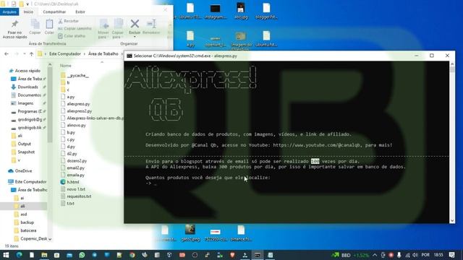Viewport: 463px width, 260px height.
Task: Open quick access toolbar customize dropdown
Action: [x=27, y=4]
